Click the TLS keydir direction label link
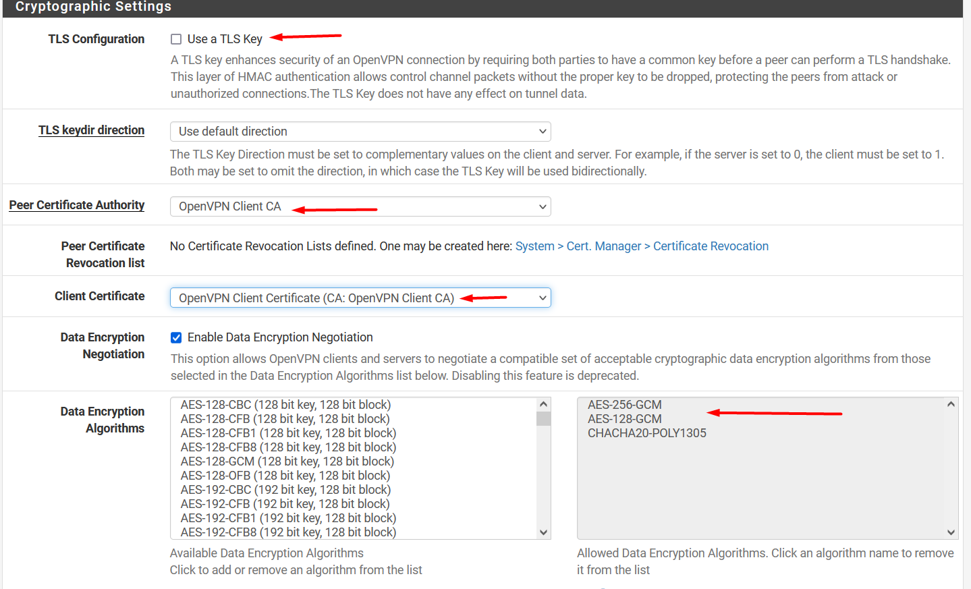 point(91,130)
